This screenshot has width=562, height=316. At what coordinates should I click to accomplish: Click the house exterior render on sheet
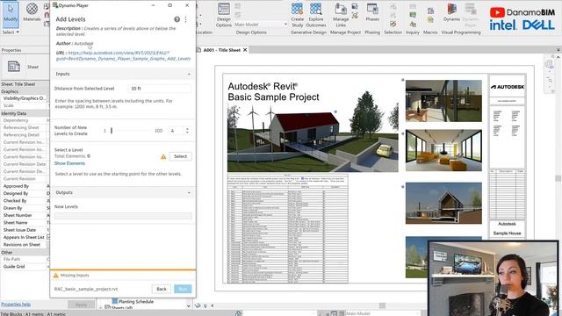[313, 138]
